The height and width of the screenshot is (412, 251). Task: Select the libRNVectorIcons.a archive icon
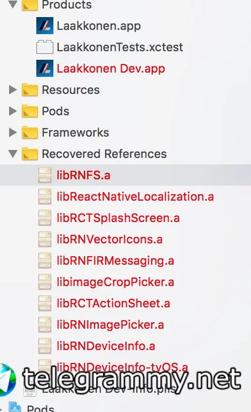click(x=45, y=239)
